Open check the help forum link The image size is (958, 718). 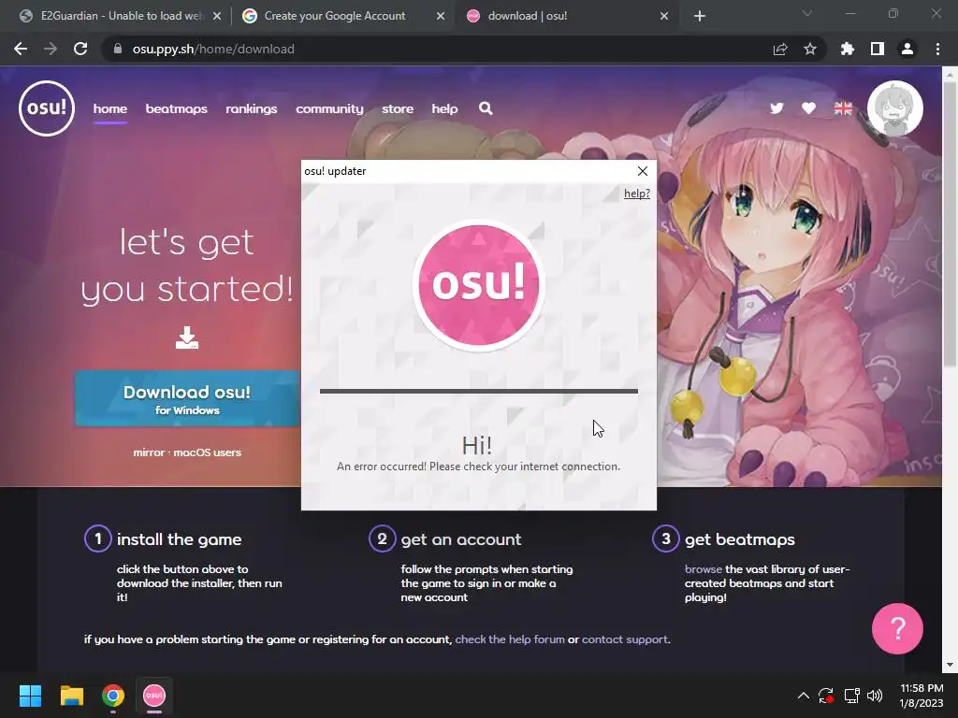(510, 639)
